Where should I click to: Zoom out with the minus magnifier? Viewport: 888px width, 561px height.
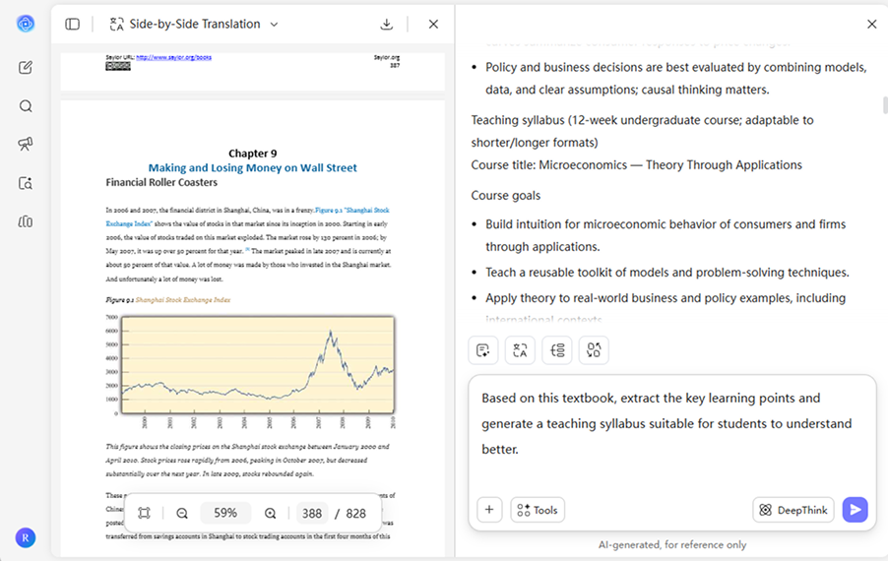182,513
